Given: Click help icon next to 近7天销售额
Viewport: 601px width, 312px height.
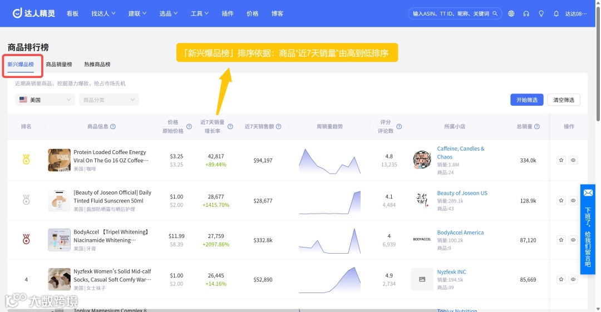Looking at the screenshot, I should [x=279, y=126].
